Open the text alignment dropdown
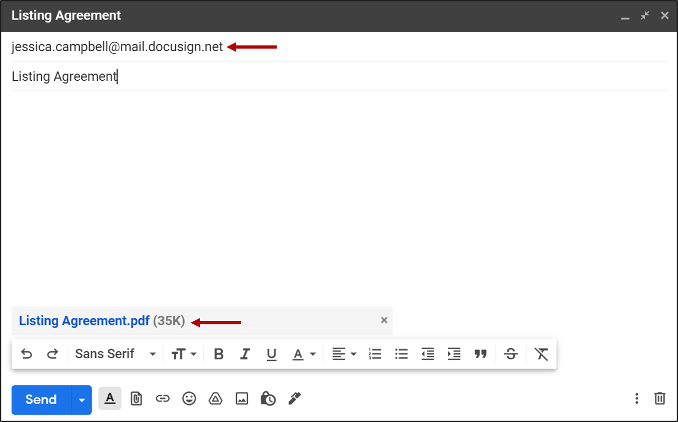The width and height of the screenshot is (678, 422). [344, 354]
